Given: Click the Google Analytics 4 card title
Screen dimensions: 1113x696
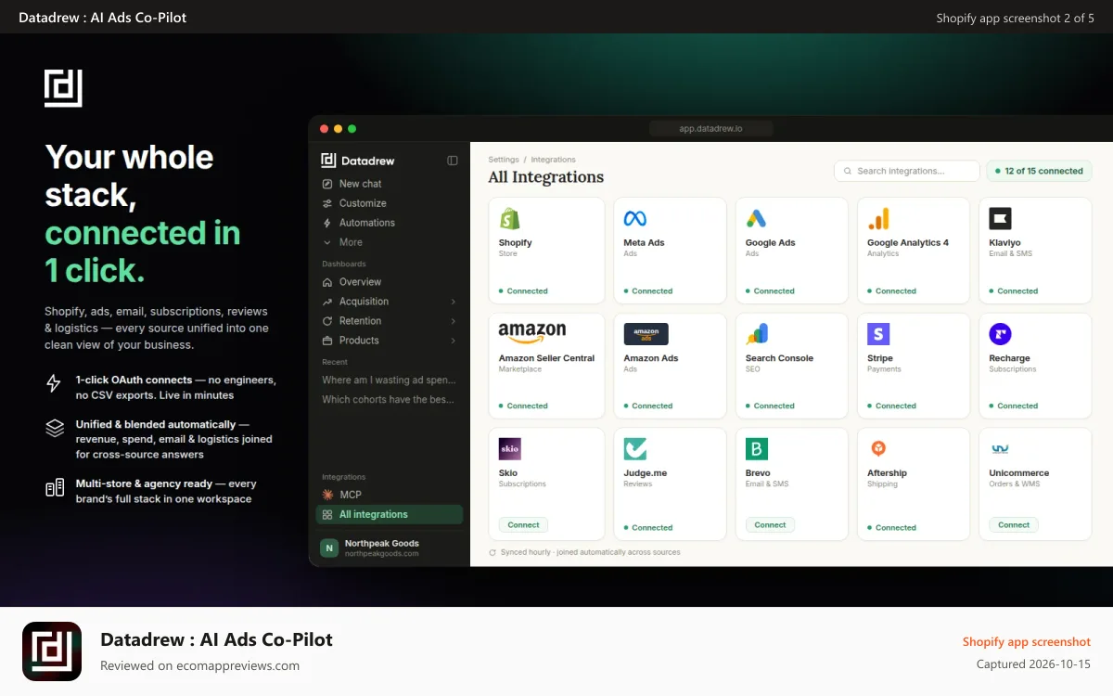Looking at the screenshot, I should [908, 243].
